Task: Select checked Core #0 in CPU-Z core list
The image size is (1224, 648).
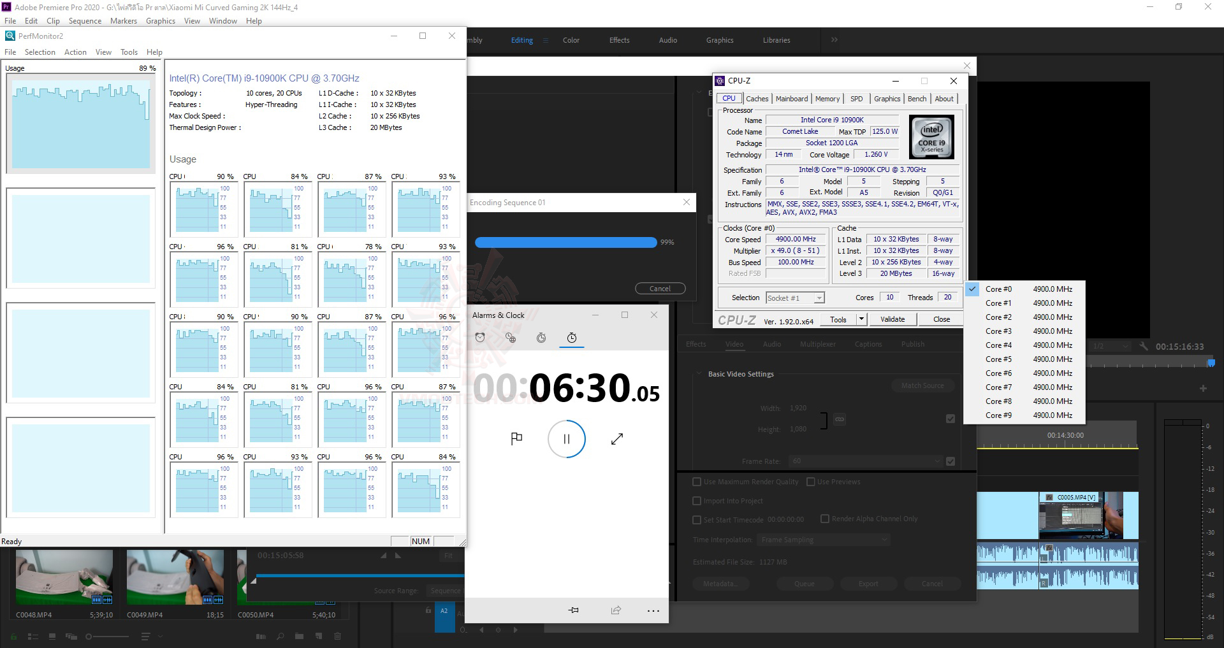Action: pyautogui.click(x=1024, y=289)
